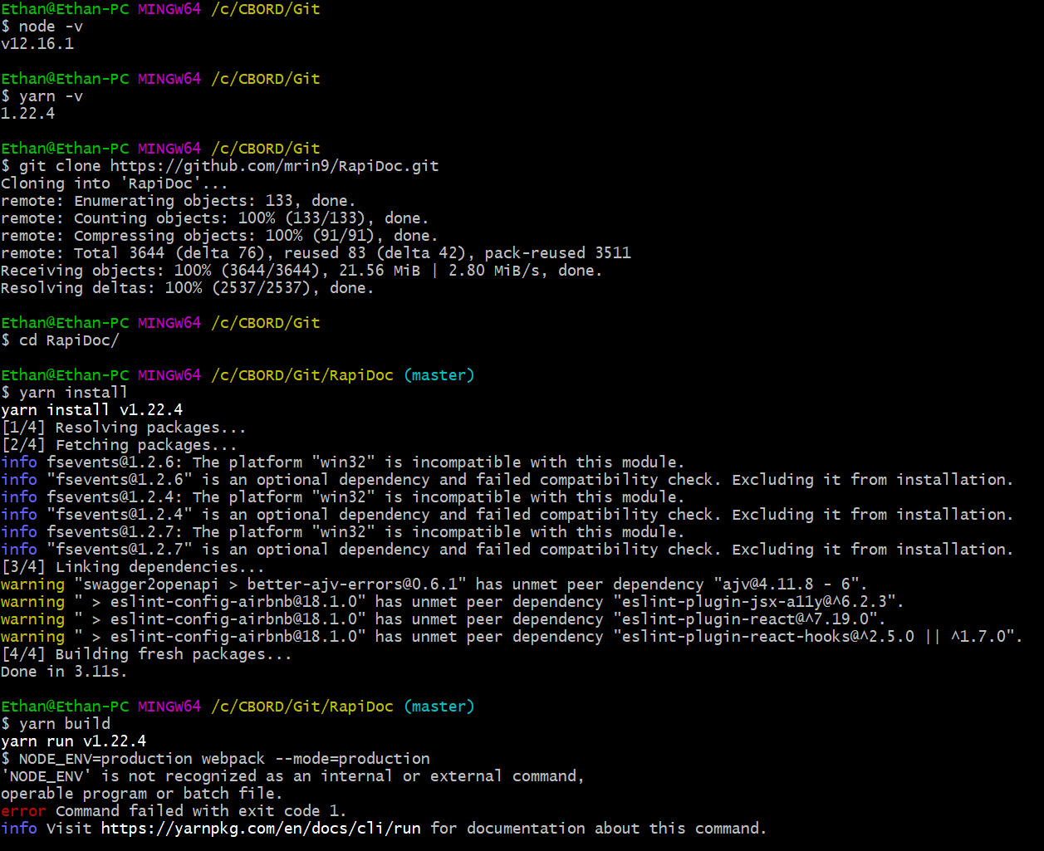Click the 'Compressing objects: 100% (91/91)' line
Screen dimensions: 1044x851
[219, 236]
